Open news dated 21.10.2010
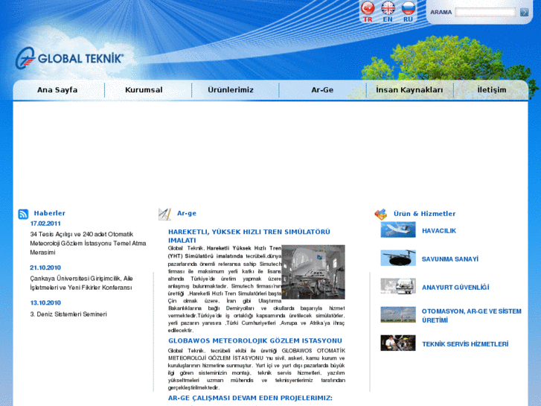Screen dimensions: 541x406 [x=45, y=267]
